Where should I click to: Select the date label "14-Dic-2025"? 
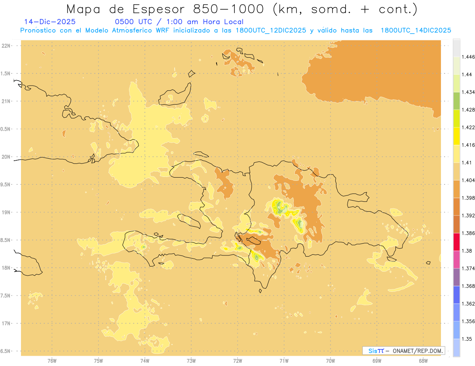[50, 22]
